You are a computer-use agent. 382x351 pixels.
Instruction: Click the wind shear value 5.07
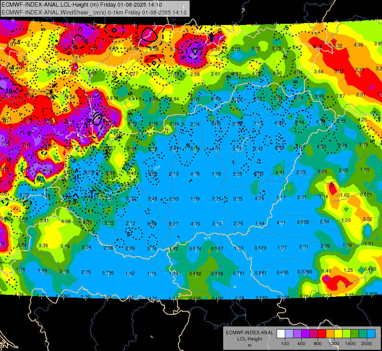[174, 223]
